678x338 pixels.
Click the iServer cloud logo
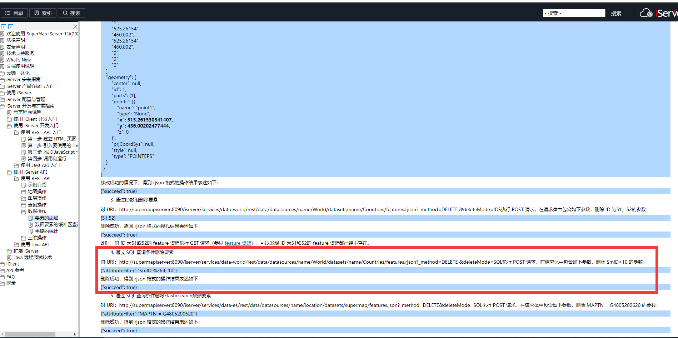(659, 13)
